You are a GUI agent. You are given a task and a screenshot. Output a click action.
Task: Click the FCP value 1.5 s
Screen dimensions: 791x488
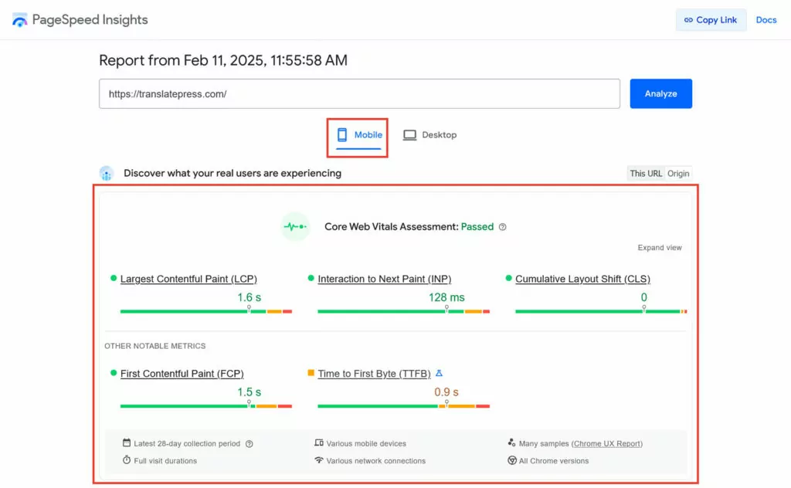pyautogui.click(x=250, y=392)
